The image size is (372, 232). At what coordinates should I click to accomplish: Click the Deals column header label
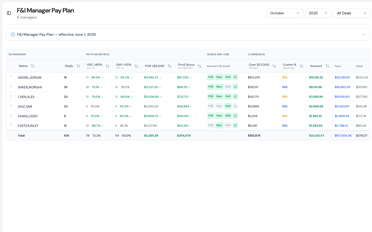(x=69, y=66)
